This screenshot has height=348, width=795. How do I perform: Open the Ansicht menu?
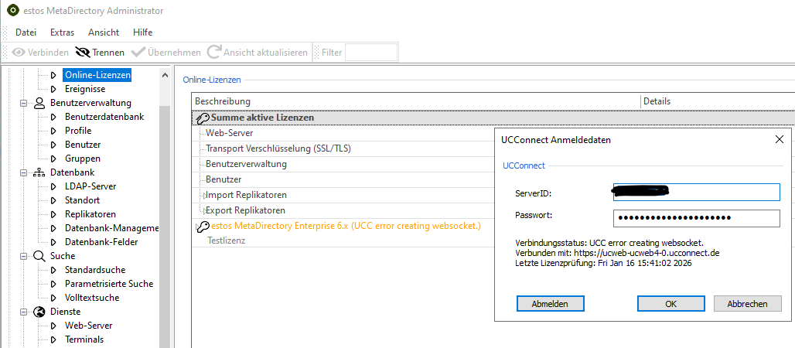coord(104,32)
